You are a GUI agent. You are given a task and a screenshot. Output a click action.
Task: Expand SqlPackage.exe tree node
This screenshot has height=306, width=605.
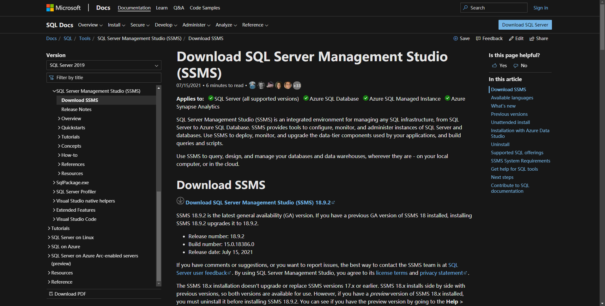pos(54,183)
